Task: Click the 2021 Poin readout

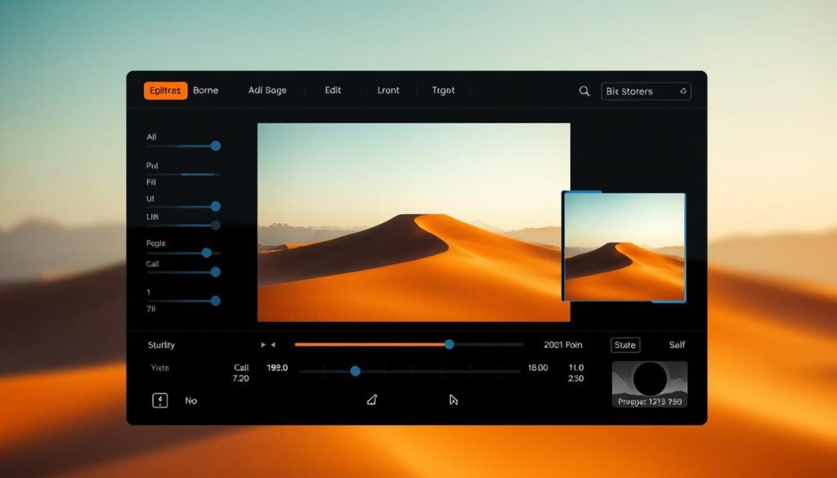Action: coord(563,345)
